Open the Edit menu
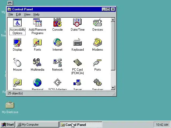 click(18, 14)
